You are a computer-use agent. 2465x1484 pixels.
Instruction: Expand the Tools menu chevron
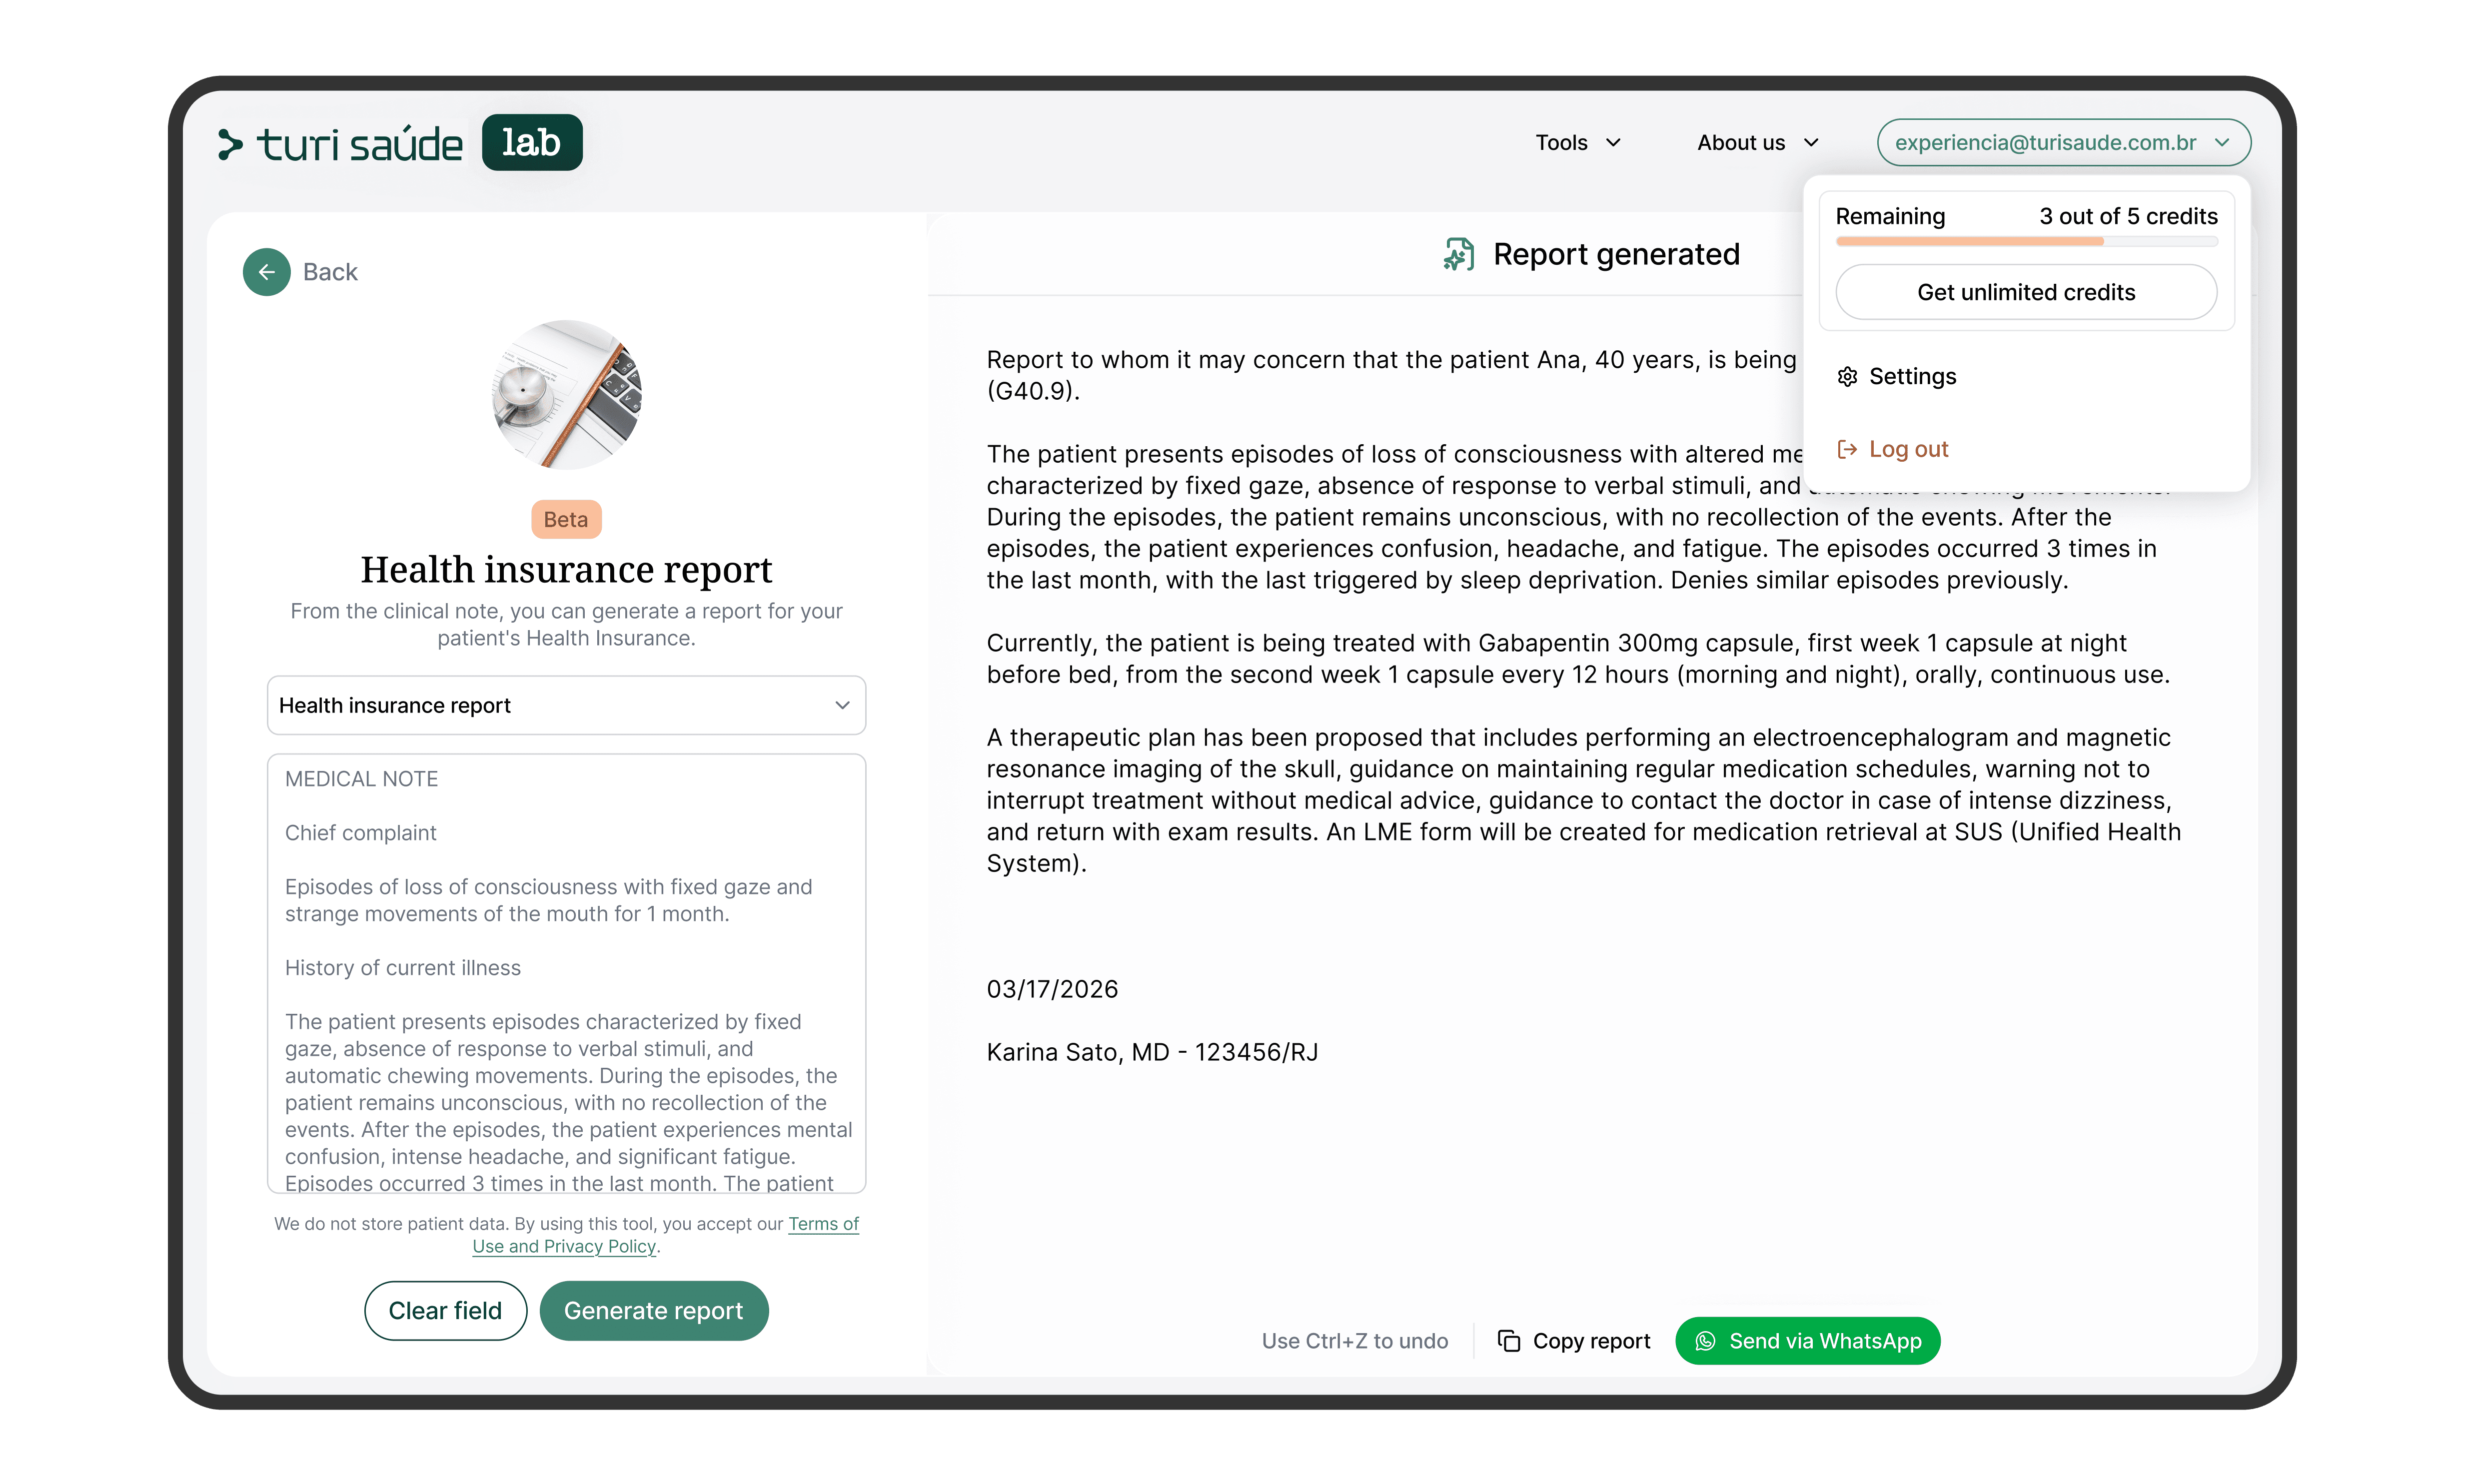[1613, 143]
